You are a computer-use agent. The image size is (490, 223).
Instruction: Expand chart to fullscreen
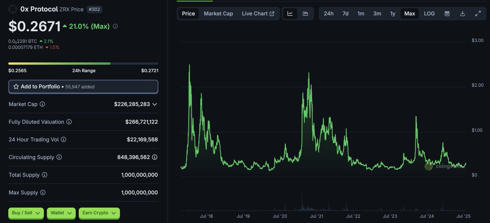[x=478, y=13]
